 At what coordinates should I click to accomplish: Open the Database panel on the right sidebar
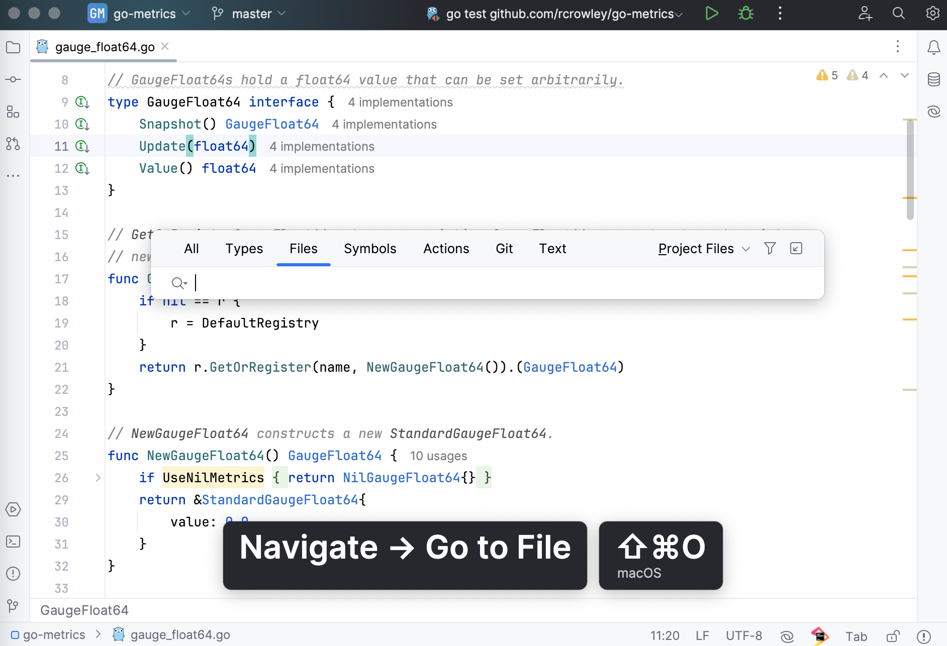(934, 79)
